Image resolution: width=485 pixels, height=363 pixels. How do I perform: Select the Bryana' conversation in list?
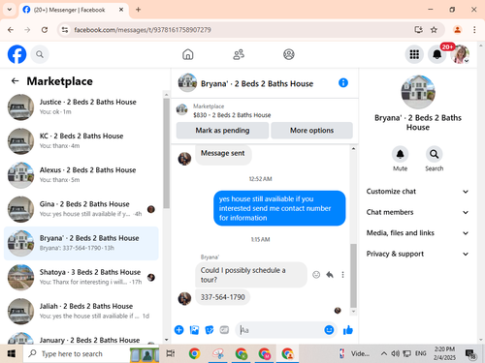pyautogui.click(x=81, y=243)
